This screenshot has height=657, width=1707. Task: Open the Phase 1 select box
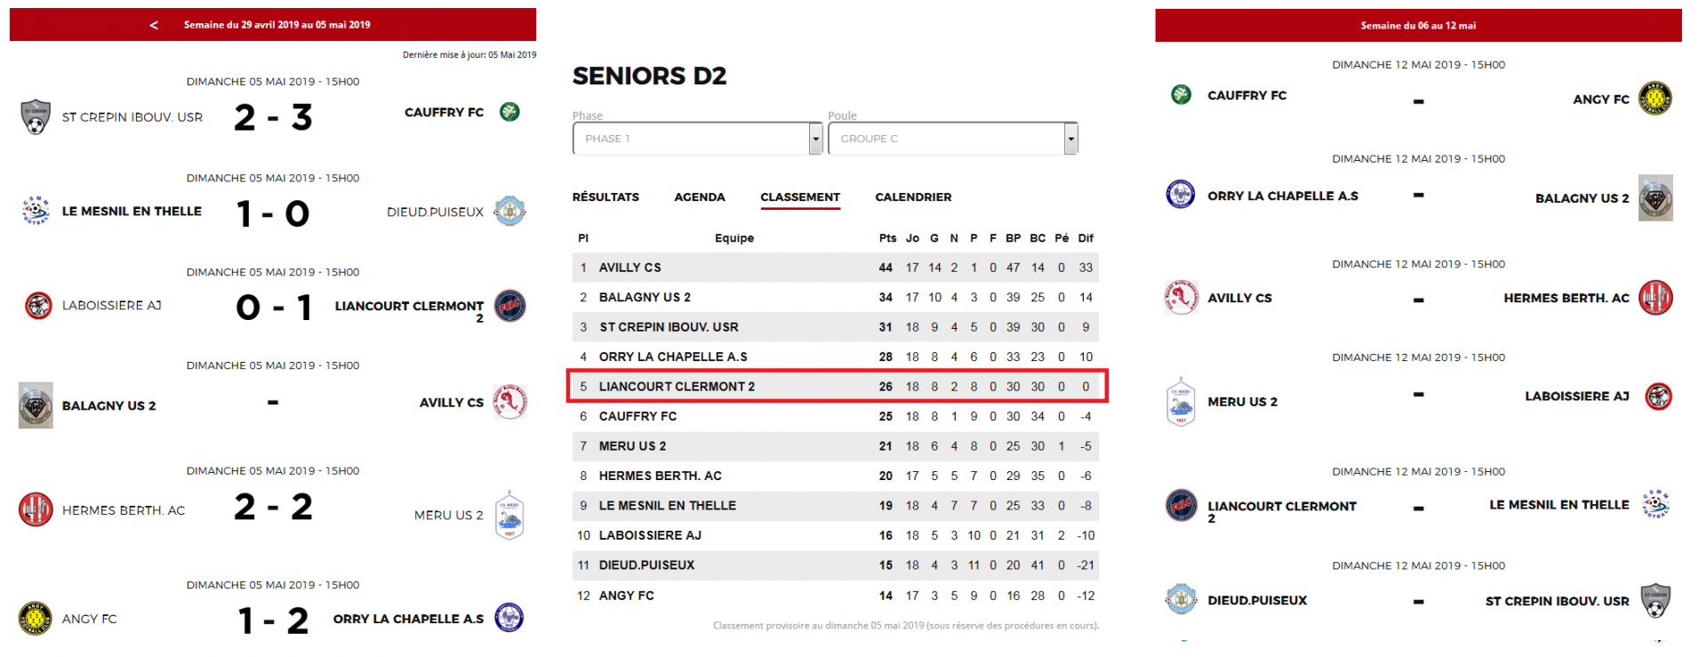698,139
